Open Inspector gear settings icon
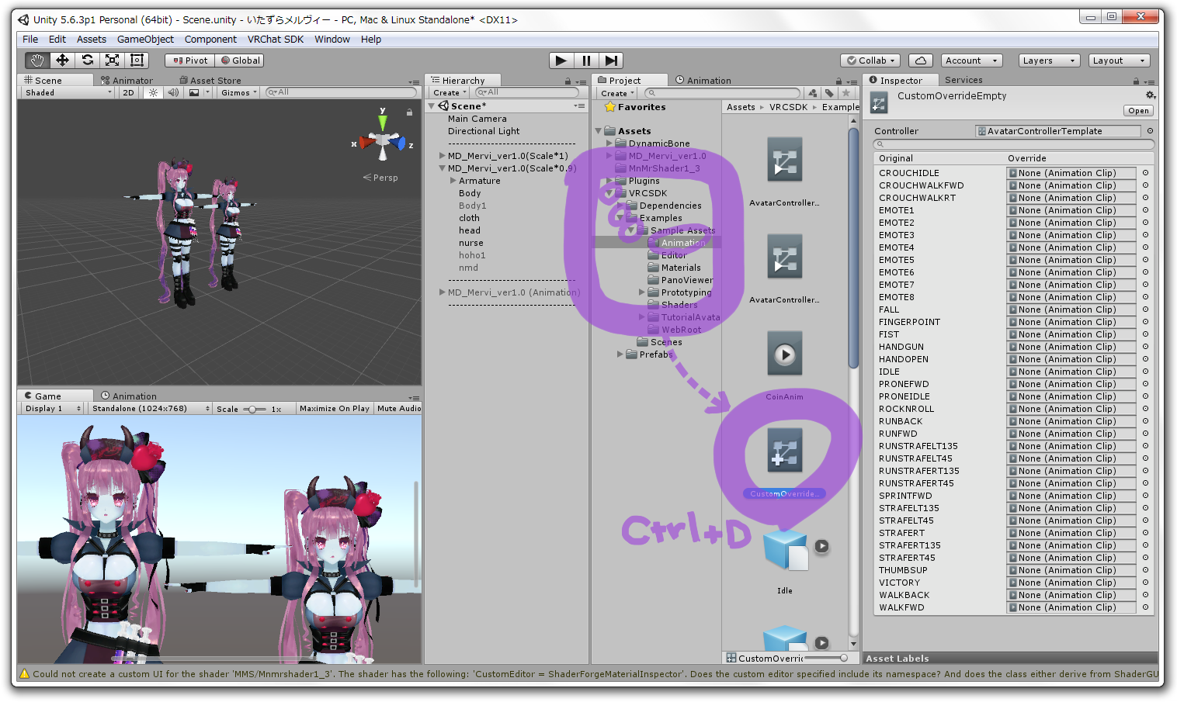 (1151, 95)
